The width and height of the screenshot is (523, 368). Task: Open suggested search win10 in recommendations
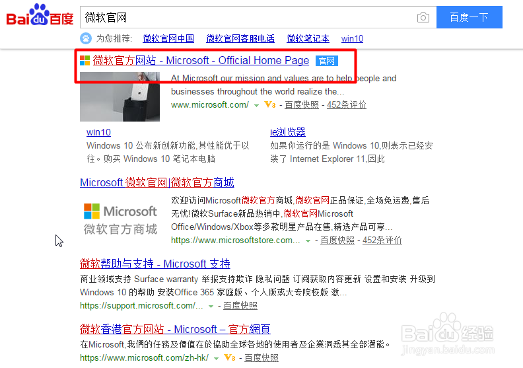352,39
